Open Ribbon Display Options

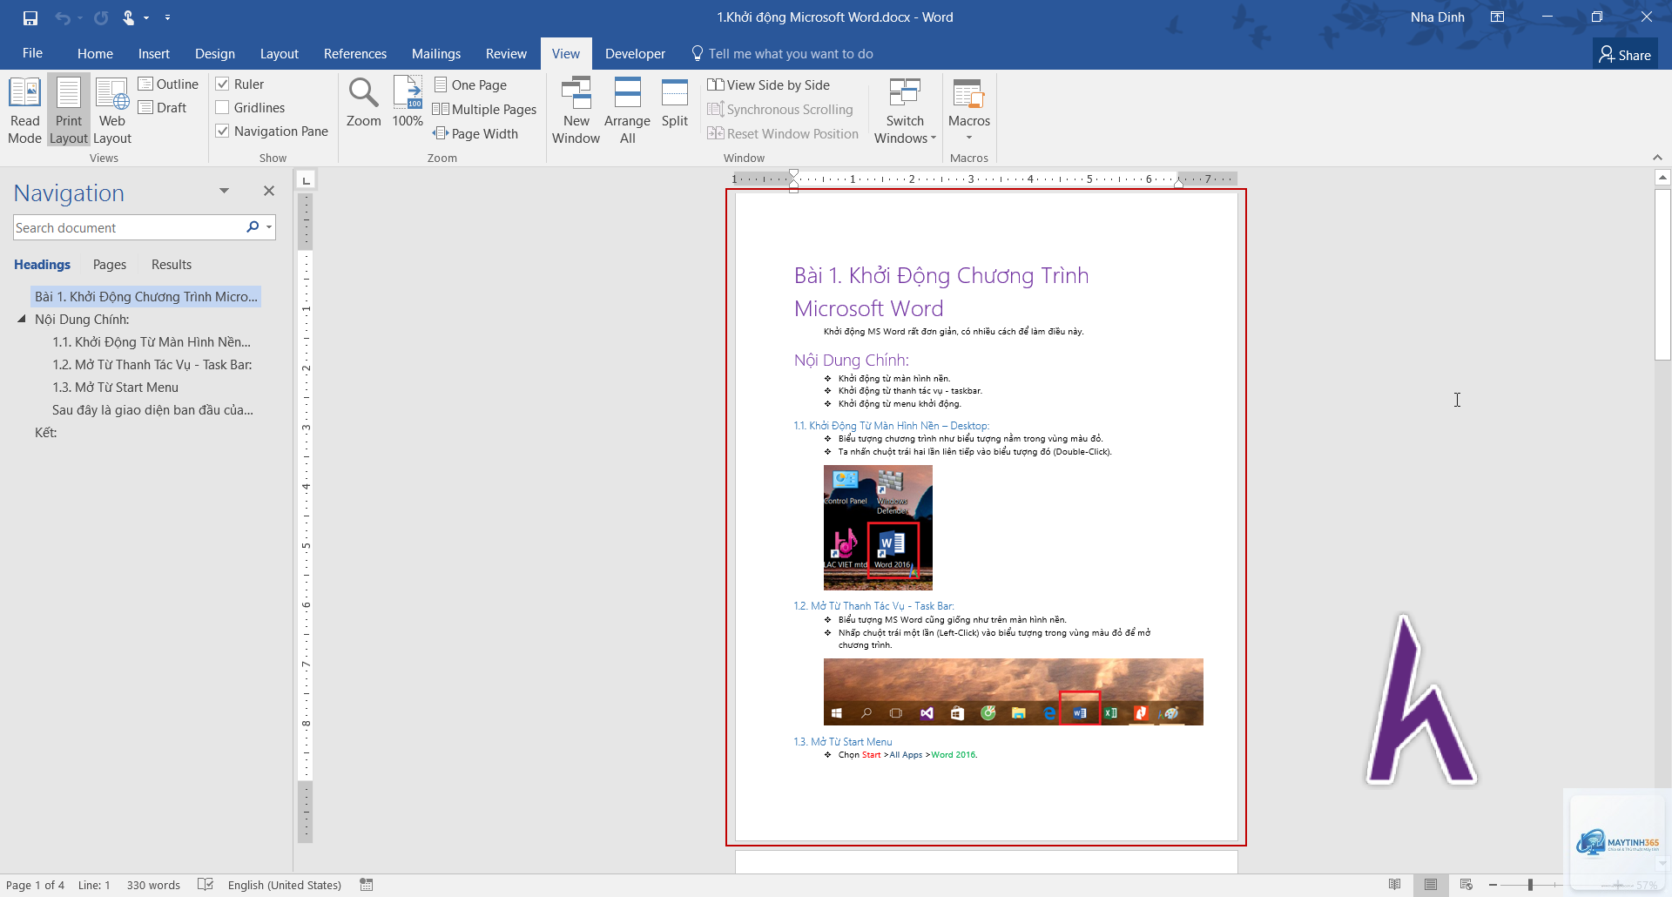click(x=1497, y=17)
